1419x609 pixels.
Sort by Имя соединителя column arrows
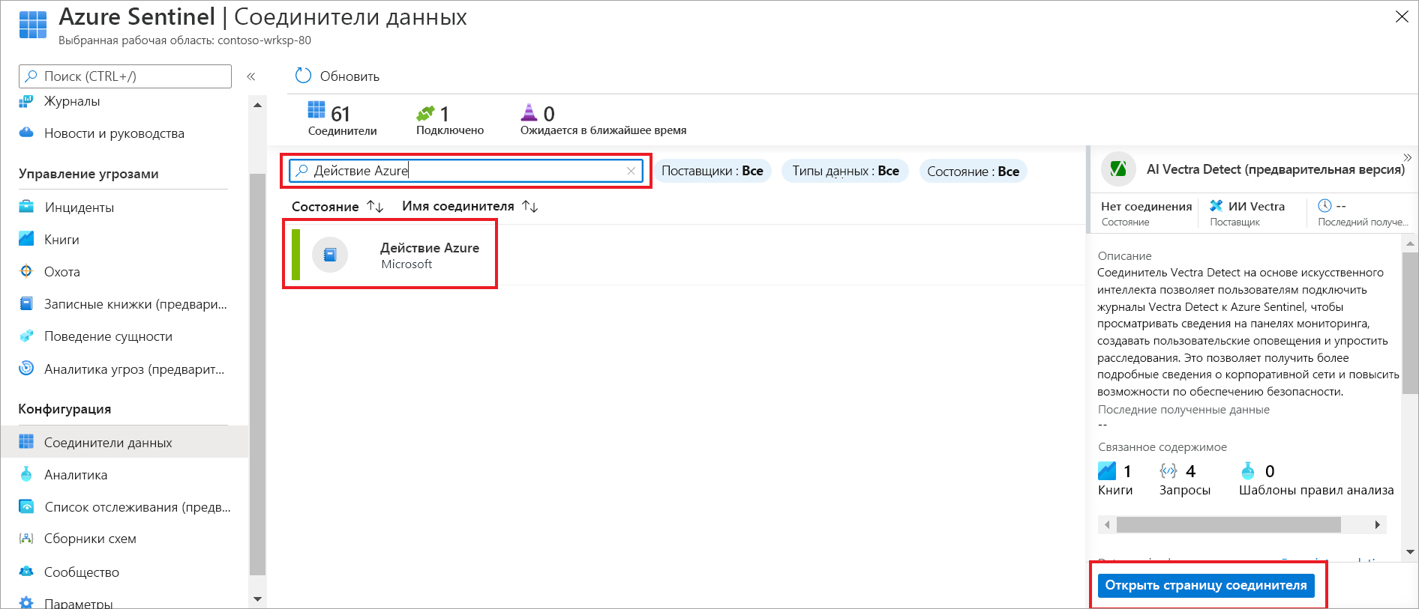click(x=530, y=206)
